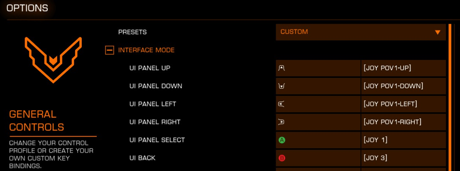Click the orange vertical scrollbar

click(450, 97)
